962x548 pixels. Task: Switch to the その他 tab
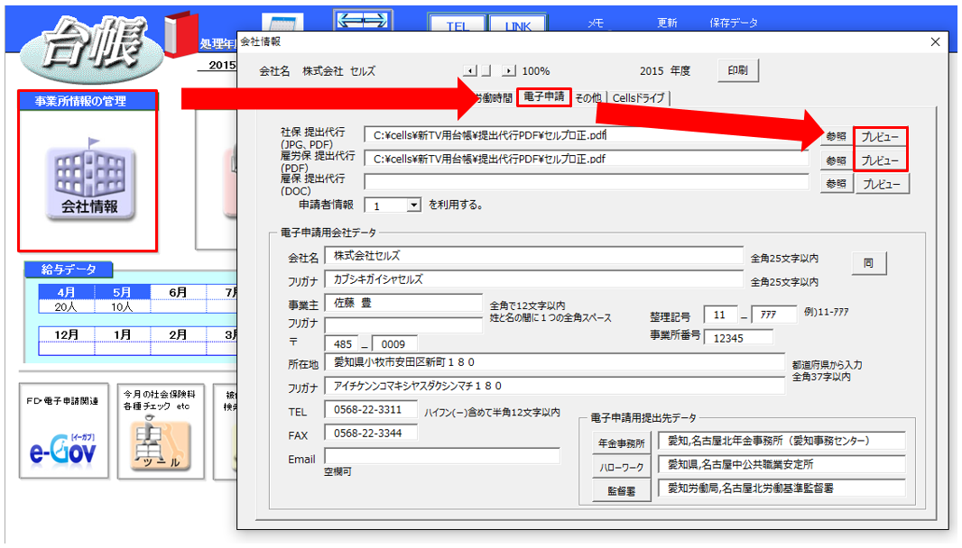tap(587, 98)
